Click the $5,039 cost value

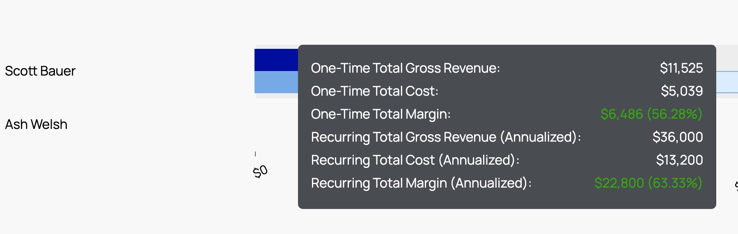click(681, 91)
